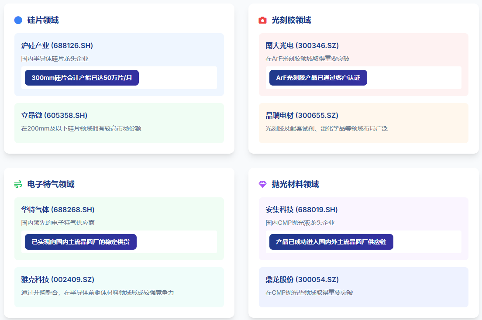Select the 光刻胶领域 section heading
Screen dimensions: 482x320
click(291, 20)
